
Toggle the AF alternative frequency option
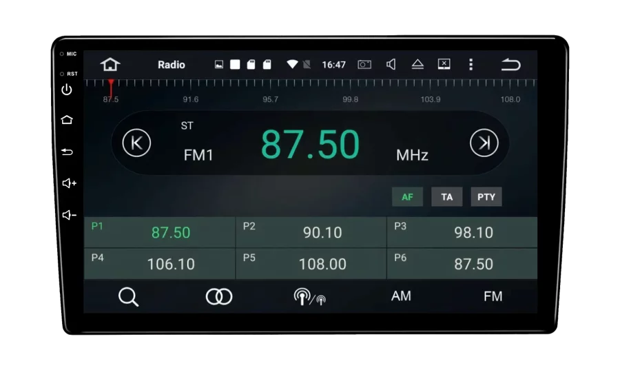coord(407,197)
